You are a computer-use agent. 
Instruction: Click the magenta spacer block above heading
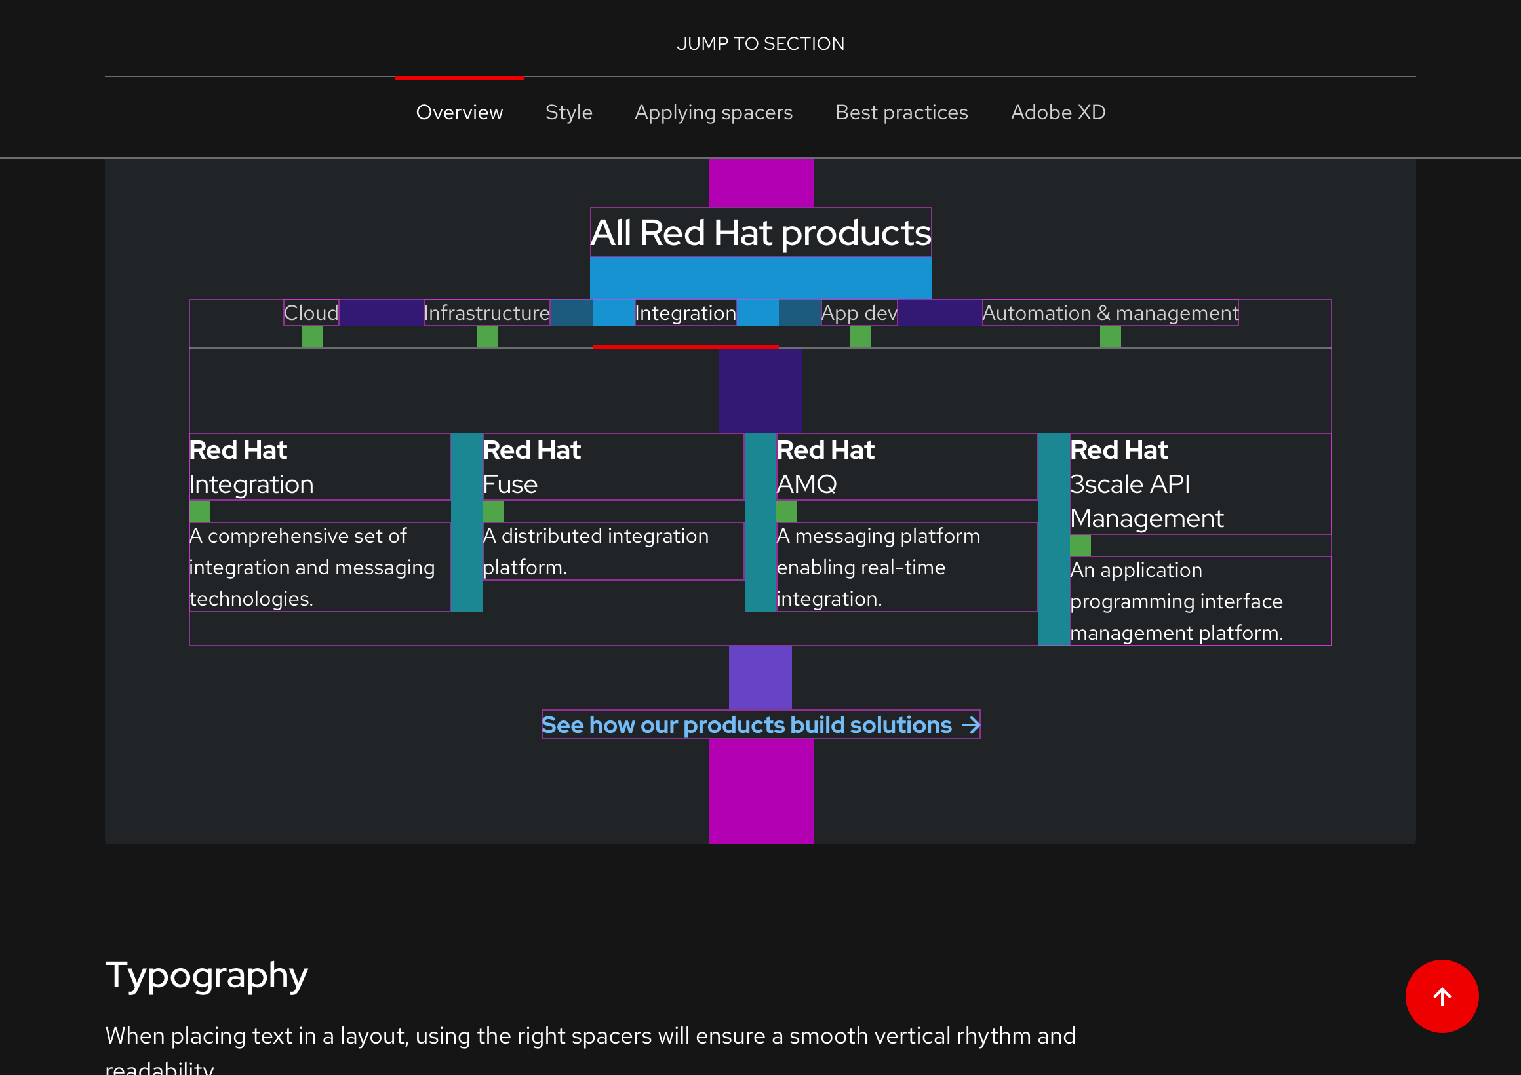click(x=761, y=183)
